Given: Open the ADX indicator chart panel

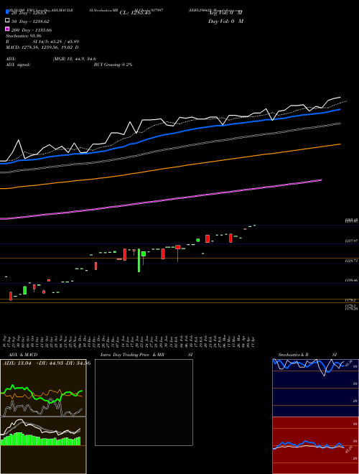Looking at the screenshot, I should click(43, 388).
